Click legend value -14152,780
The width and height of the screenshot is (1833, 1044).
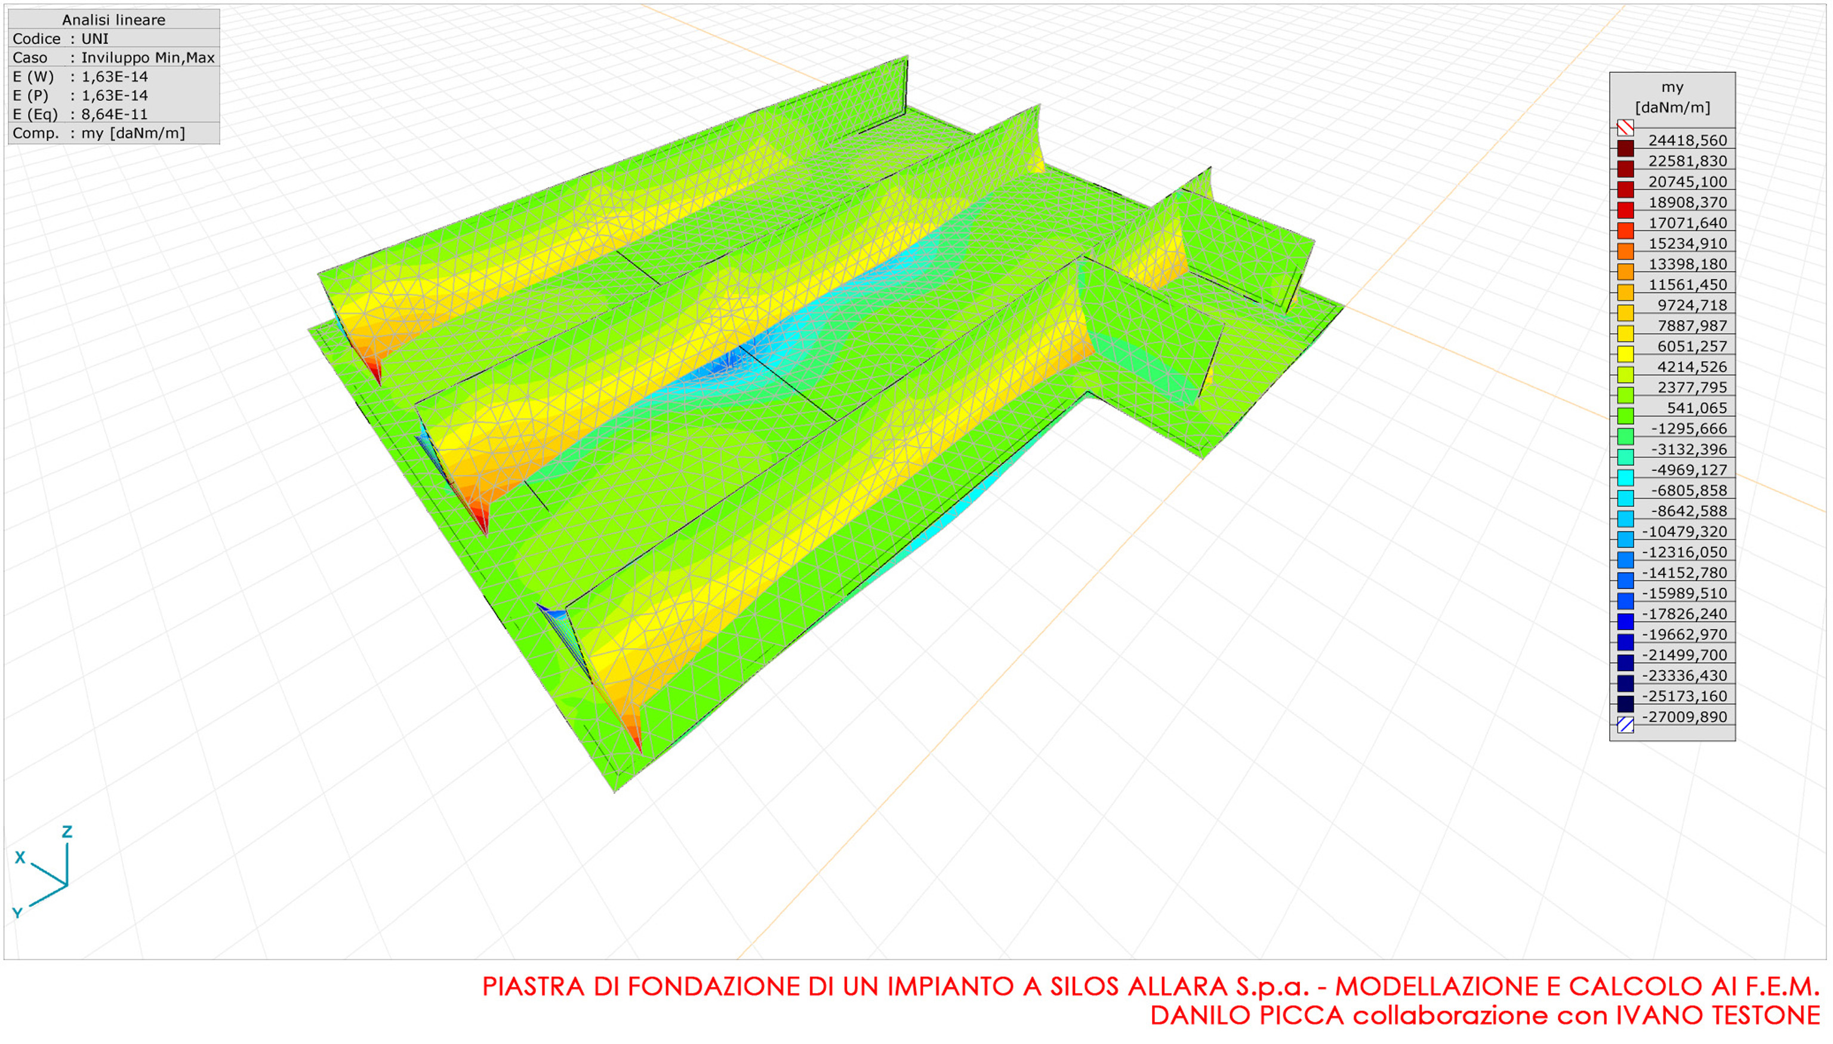(x=1684, y=573)
